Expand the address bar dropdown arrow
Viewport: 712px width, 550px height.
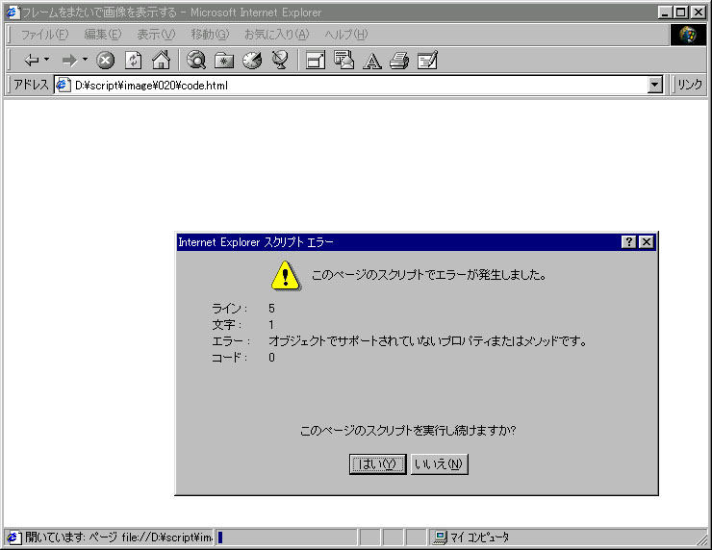[x=655, y=85]
